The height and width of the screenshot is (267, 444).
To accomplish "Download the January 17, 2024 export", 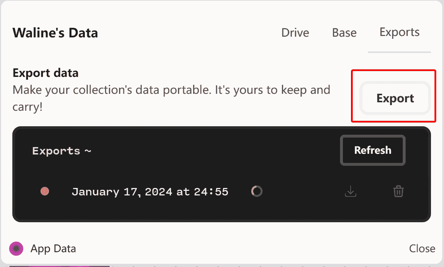I will click(x=351, y=192).
